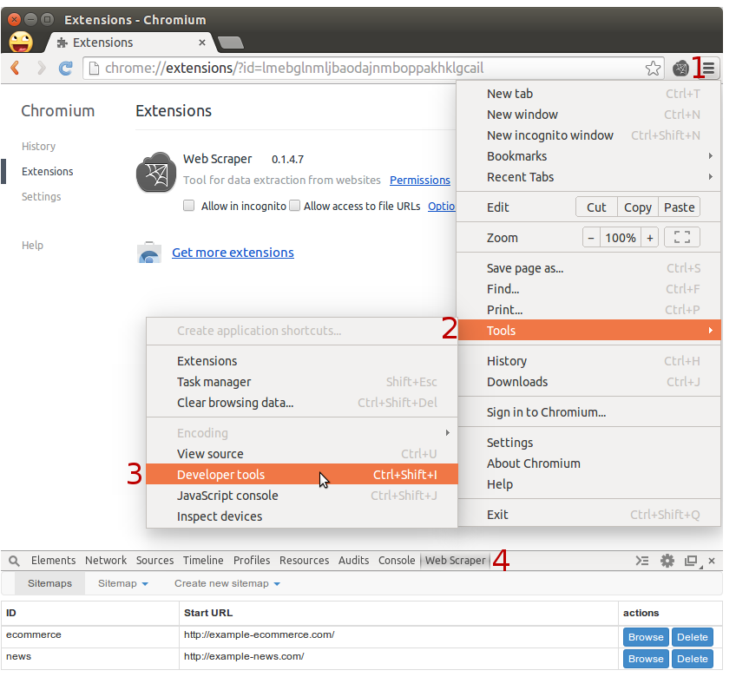Image resolution: width=736 pixels, height=677 pixels.
Task: Open the DevTools settings gear
Action: [x=667, y=561]
